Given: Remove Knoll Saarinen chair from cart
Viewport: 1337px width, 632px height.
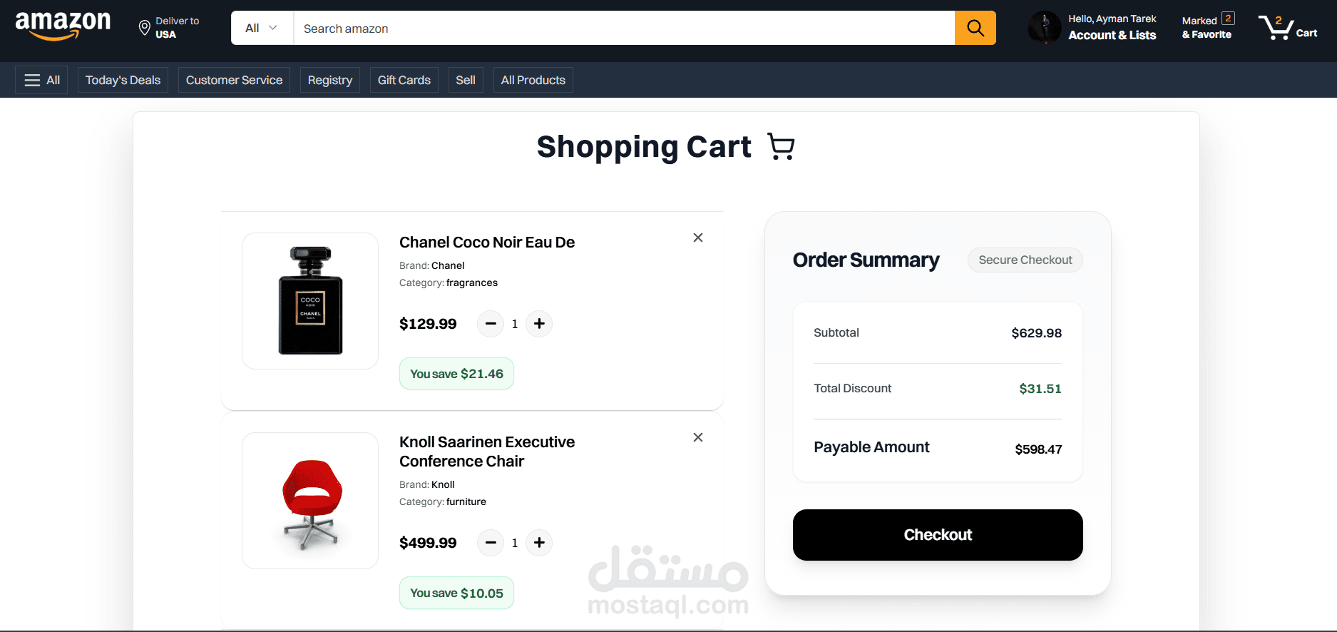Looking at the screenshot, I should (x=698, y=437).
